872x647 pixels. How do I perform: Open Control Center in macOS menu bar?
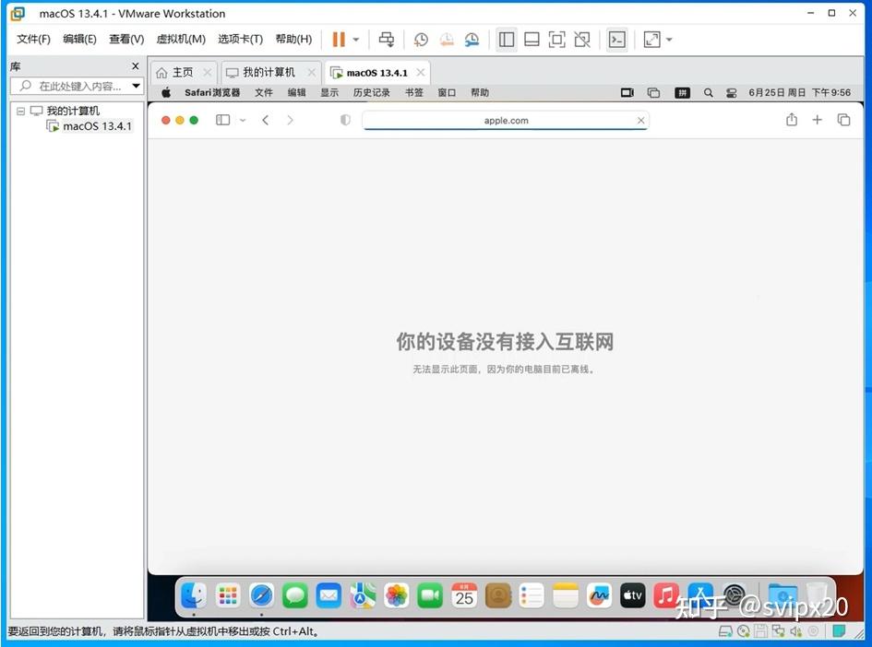tap(732, 93)
